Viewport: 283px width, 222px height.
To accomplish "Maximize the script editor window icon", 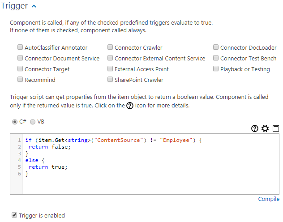I will [275, 128].
